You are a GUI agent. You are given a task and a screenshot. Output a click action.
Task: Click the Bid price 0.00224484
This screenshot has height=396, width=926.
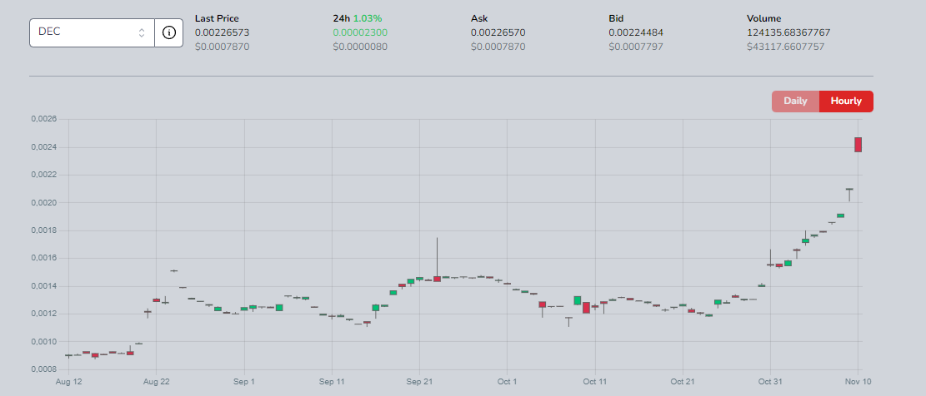(x=636, y=32)
